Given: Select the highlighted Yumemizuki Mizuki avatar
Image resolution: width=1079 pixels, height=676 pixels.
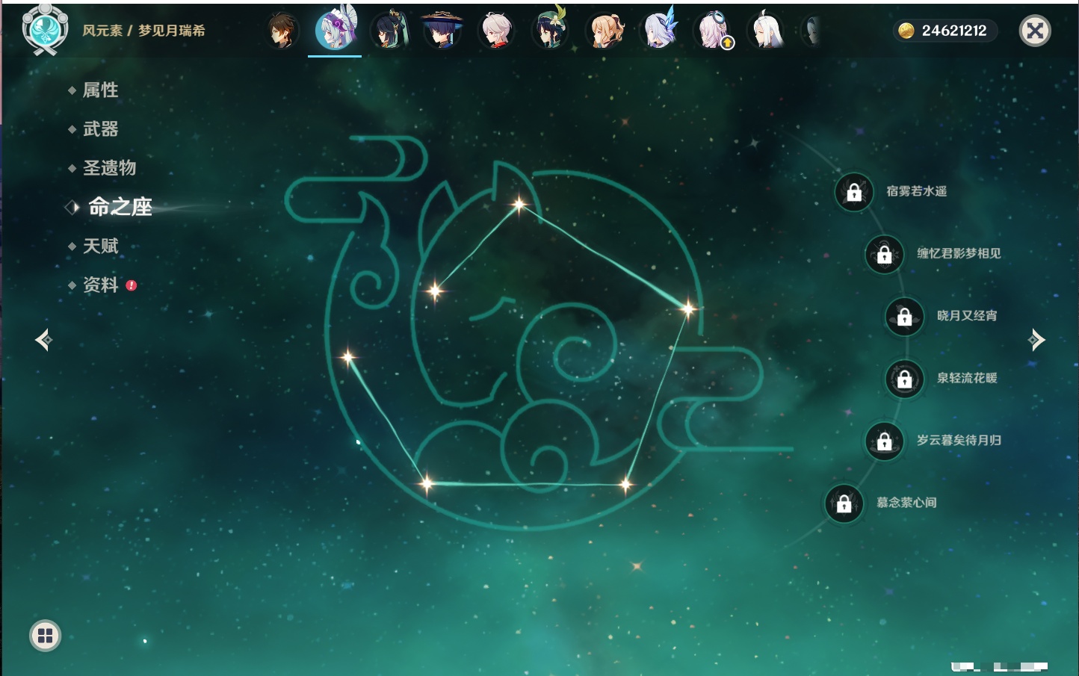Looking at the screenshot, I should 335,29.
